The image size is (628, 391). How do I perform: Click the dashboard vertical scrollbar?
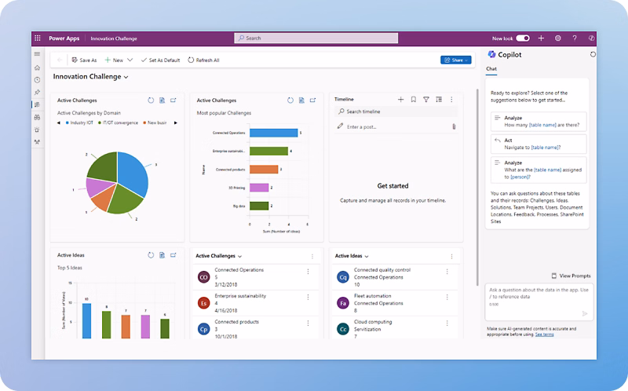477,187
